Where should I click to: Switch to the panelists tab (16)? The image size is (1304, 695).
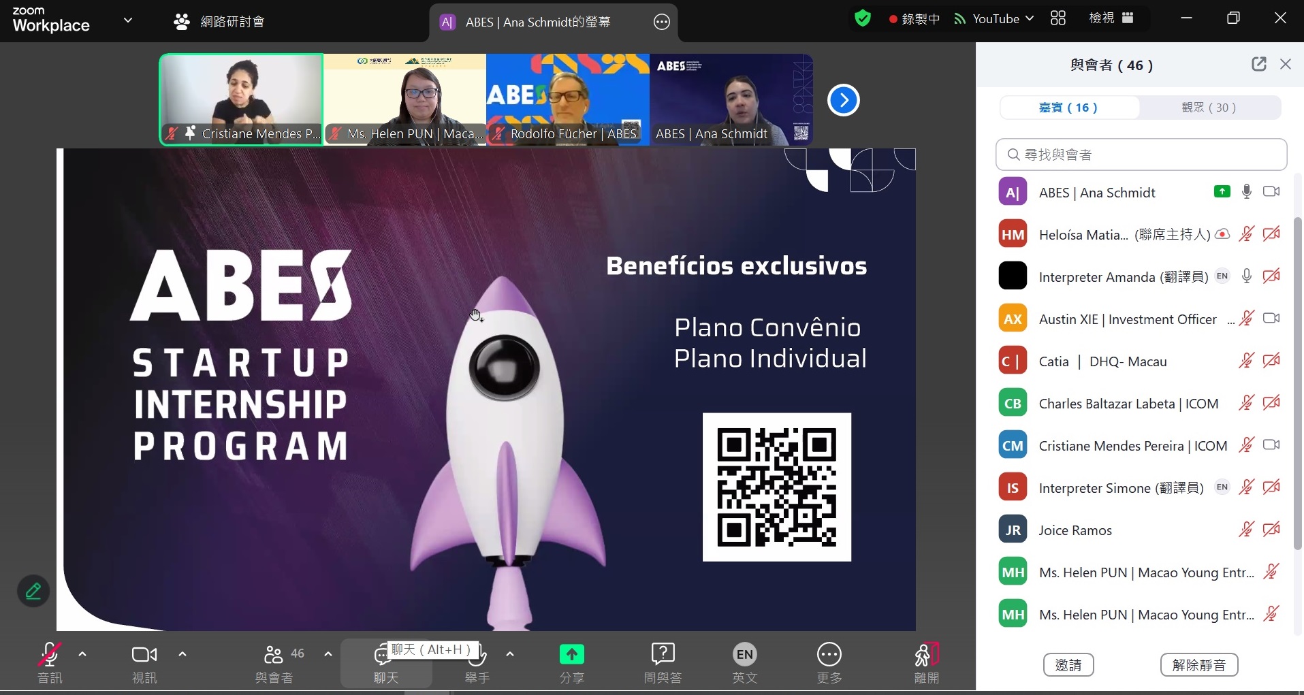[1068, 108]
